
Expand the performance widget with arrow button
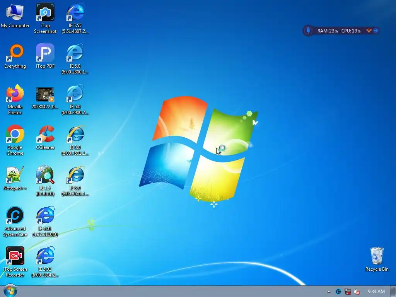coord(376,31)
